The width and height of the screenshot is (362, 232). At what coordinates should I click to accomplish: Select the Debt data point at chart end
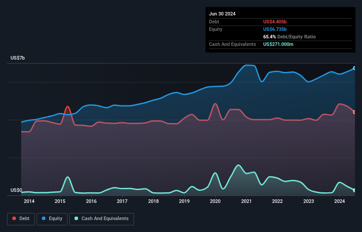355,112
